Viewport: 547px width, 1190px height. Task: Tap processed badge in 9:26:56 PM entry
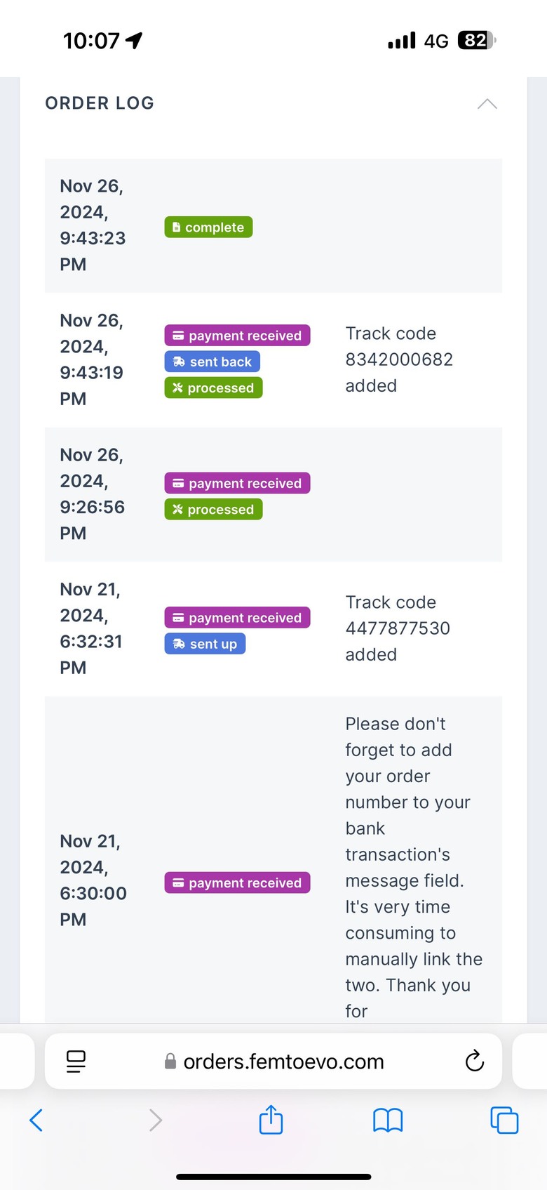[214, 509]
